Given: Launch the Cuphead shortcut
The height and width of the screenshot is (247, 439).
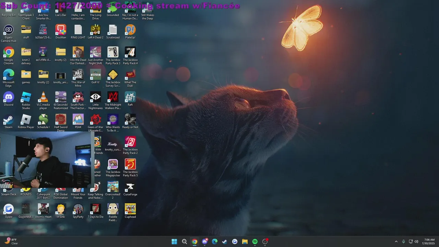Looking at the screenshot, I should [130, 211].
